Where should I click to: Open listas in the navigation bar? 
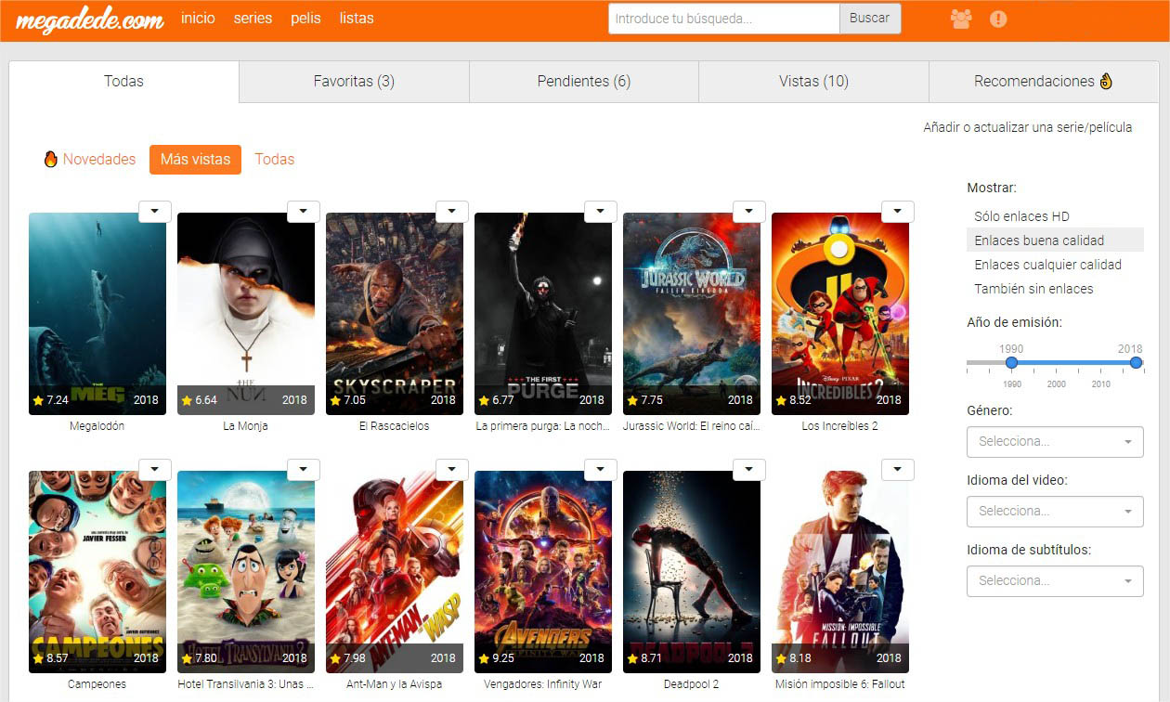(x=357, y=18)
